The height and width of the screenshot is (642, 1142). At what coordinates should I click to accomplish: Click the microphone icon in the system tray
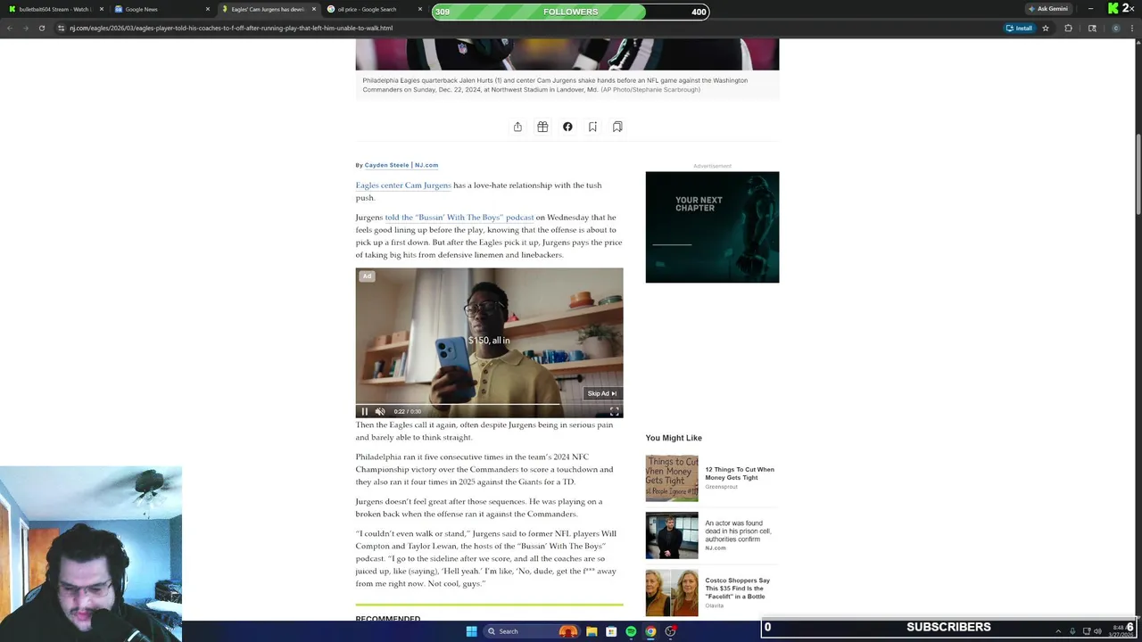tap(1072, 631)
